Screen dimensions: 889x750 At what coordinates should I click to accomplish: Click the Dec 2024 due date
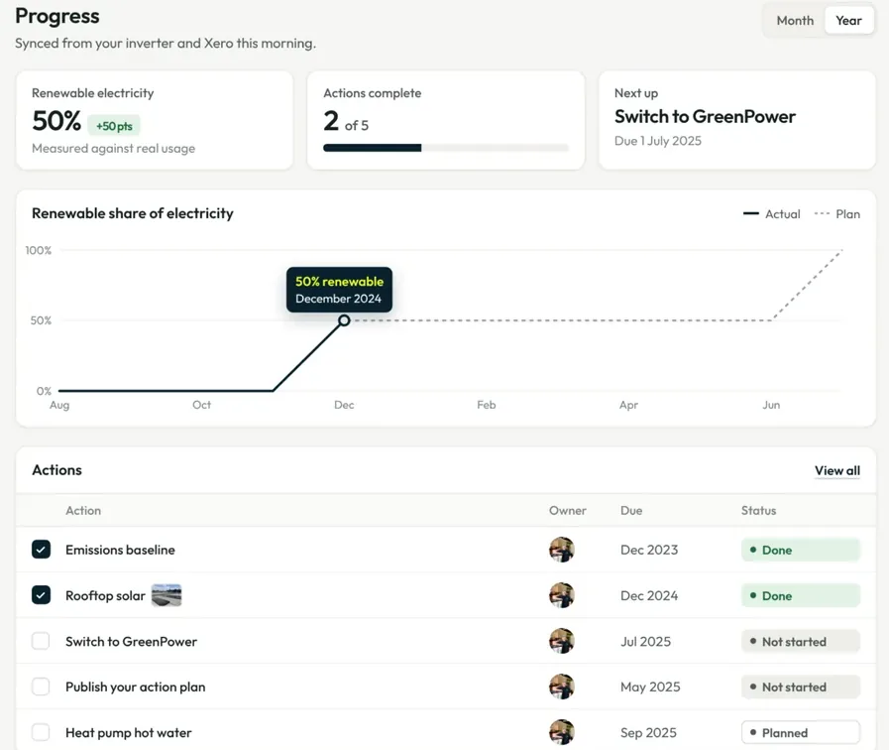(x=649, y=595)
